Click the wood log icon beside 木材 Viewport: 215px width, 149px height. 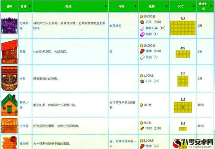(x=142, y=129)
